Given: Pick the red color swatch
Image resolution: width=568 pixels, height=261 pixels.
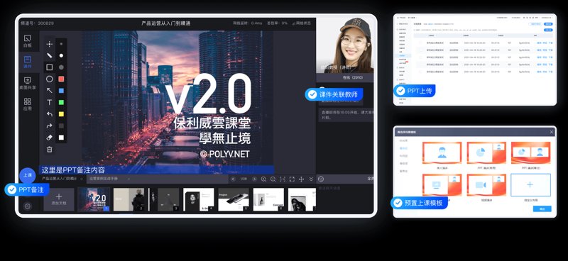Looking at the screenshot, I should point(61,79).
